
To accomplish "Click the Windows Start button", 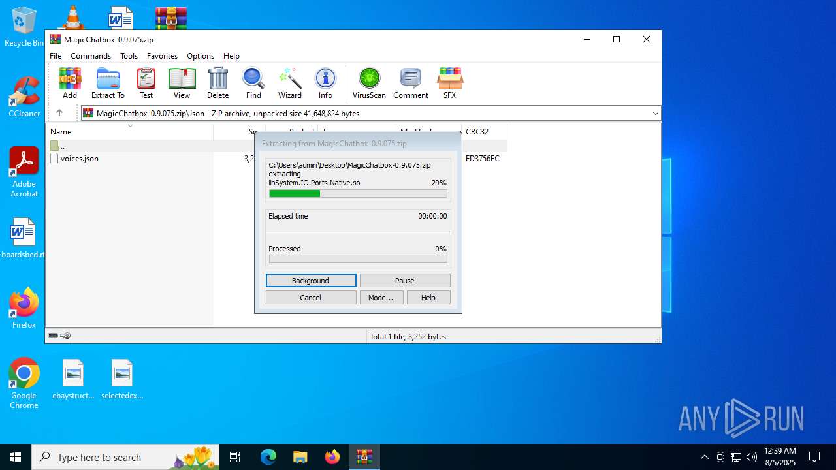I will point(16,457).
